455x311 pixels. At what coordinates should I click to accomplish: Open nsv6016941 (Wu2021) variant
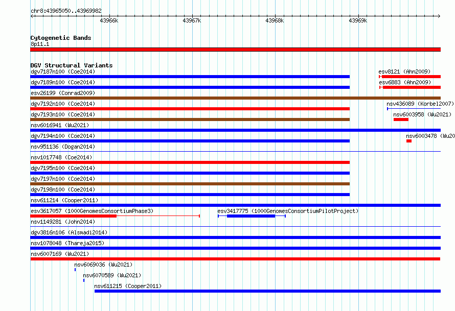60,125
